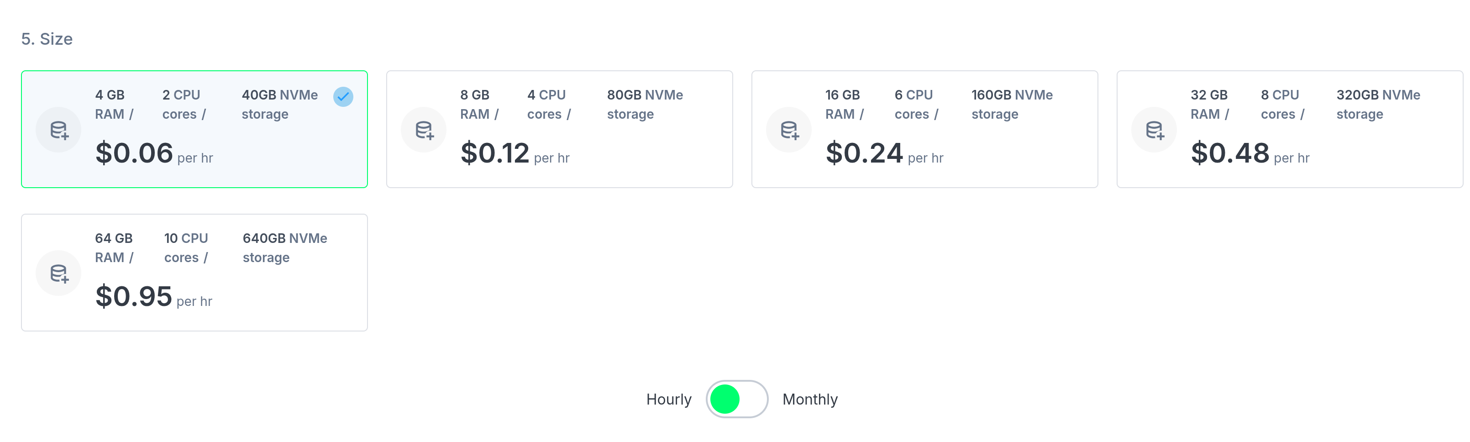Viewport: 1470px width, 442px height.
Task: Click the blue checkmark on the selected plan
Action: point(342,96)
